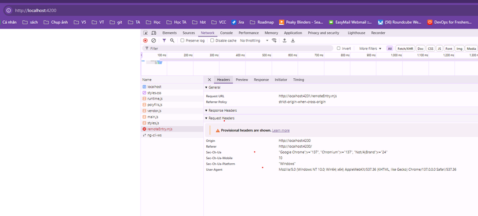Open the git bookmark folder
Viewport: 478px width, 216px height.
pyautogui.click(x=115, y=22)
